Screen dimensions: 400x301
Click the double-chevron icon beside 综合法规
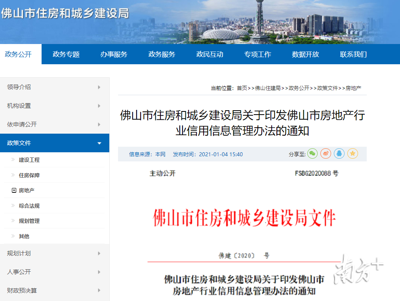pyautogui.click(x=13, y=206)
